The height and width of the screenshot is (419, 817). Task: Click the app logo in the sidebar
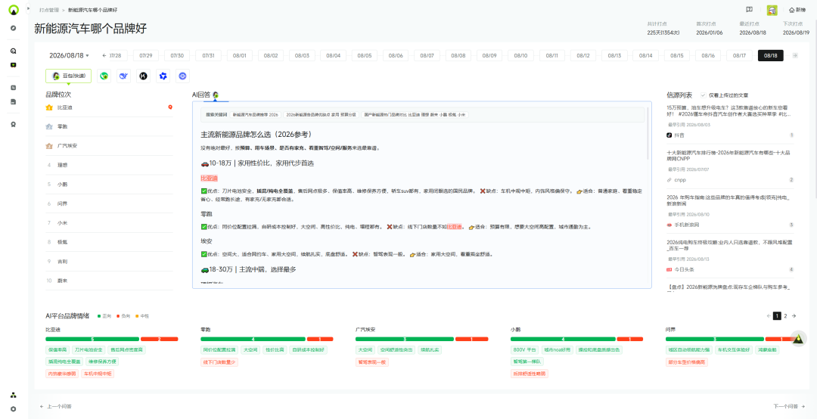coord(14,9)
